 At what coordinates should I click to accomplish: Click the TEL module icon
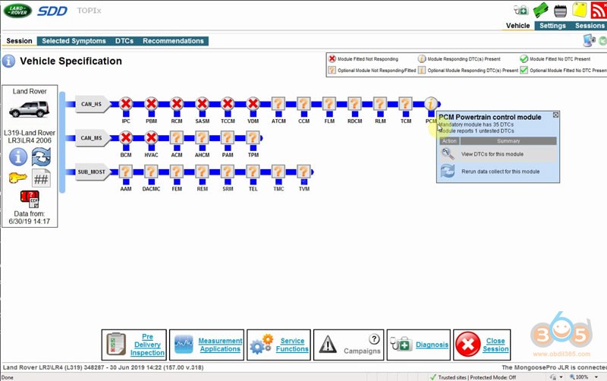pos(253,172)
